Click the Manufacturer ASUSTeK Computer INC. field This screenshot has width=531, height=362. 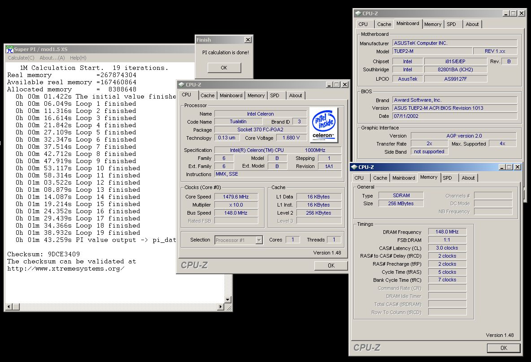point(455,43)
